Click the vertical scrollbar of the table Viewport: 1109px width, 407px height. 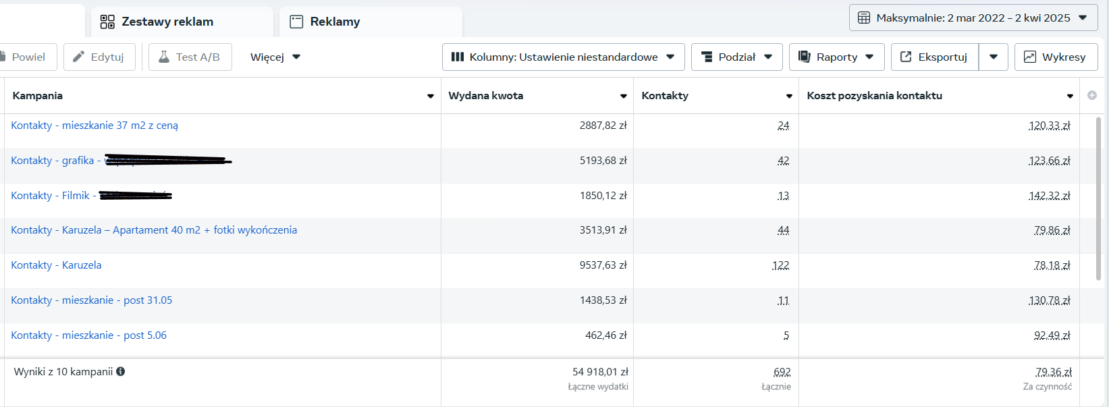[1098, 198]
